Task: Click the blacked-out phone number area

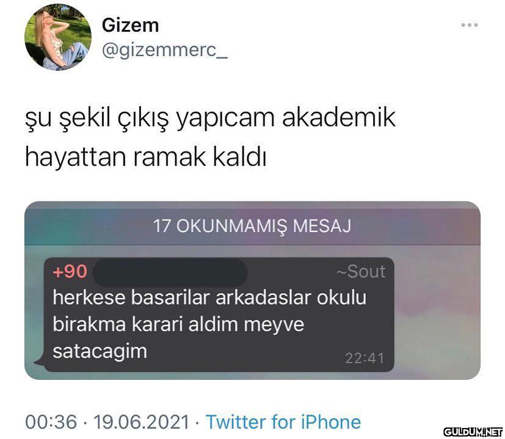Action: coord(170,272)
